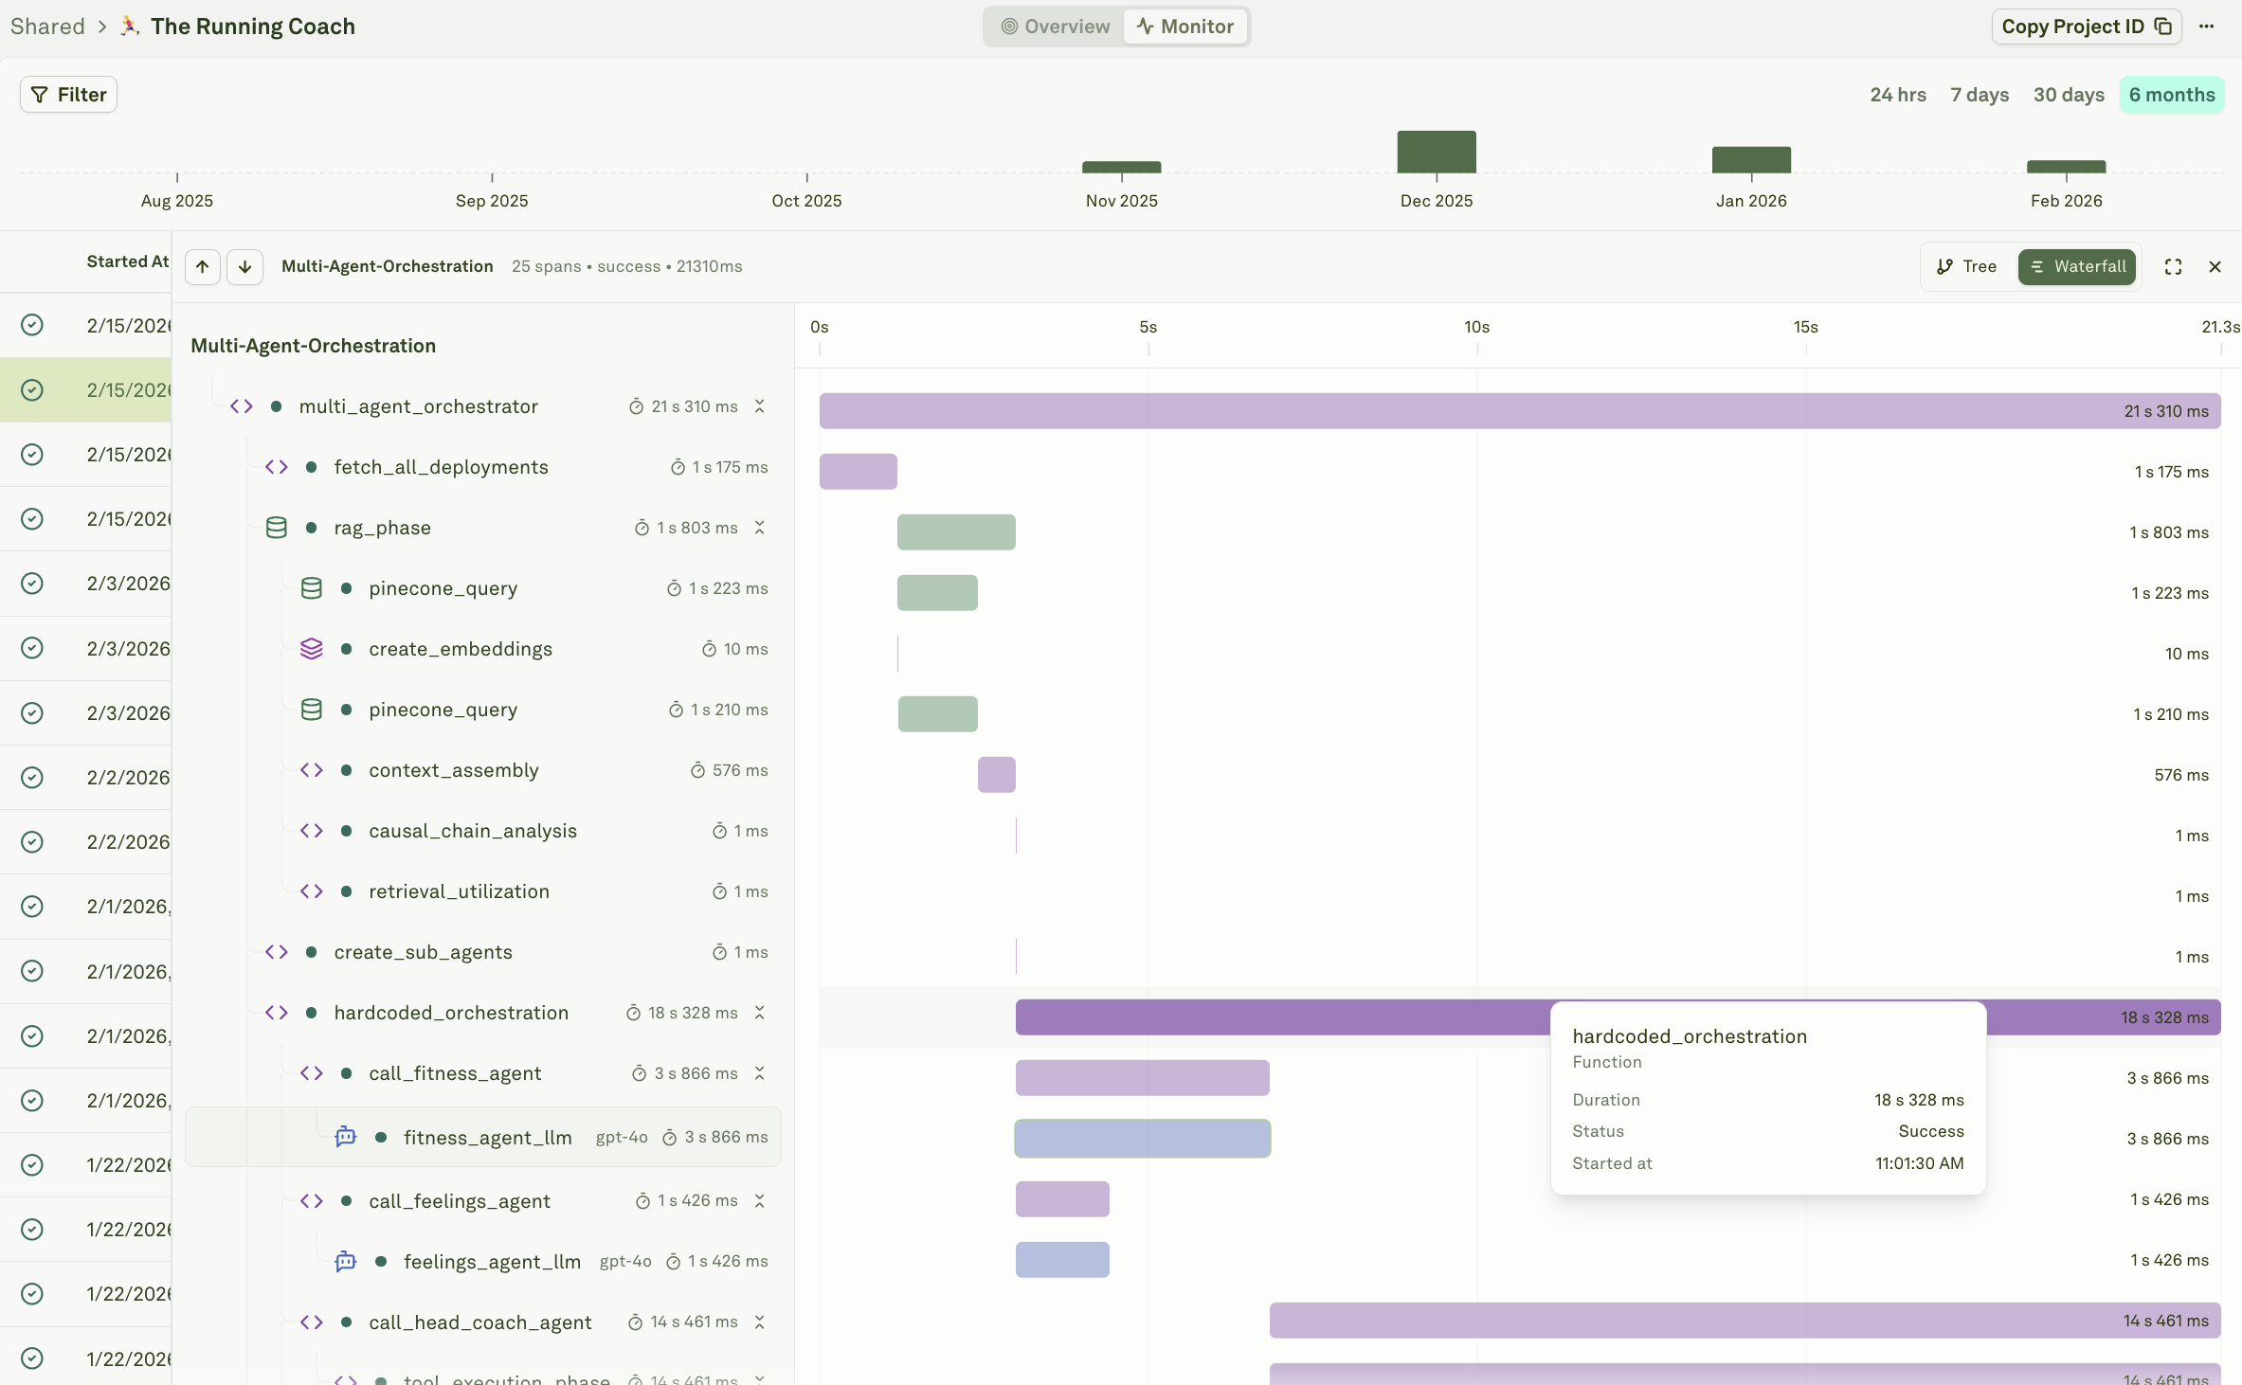The image size is (2242, 1385).
Task: Go to the Shared breadcrumb link
Action: pyautogui.click(x=47, y=27)
